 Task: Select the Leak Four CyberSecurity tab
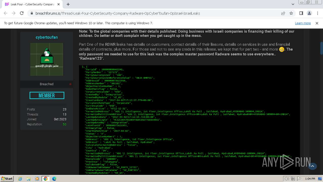point(33,4)
